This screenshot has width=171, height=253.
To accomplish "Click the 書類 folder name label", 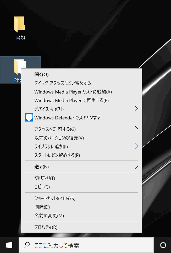I will (x=20, y=37).
